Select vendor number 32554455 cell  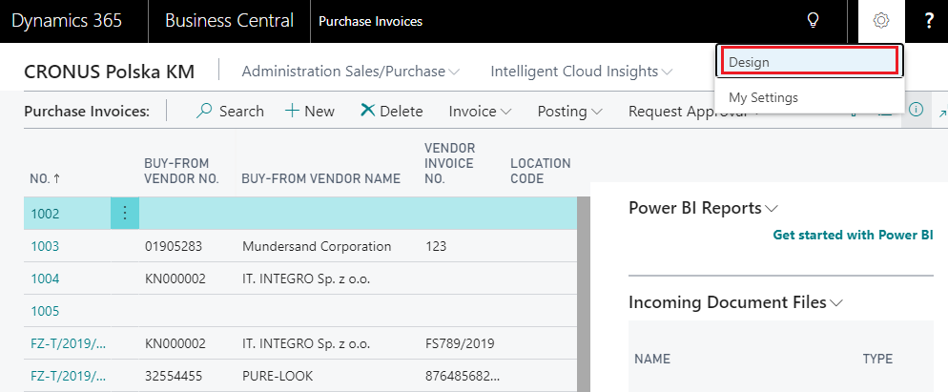click(175, 377)
